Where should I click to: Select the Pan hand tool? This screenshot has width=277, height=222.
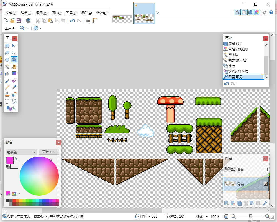[x=14, y=67]
